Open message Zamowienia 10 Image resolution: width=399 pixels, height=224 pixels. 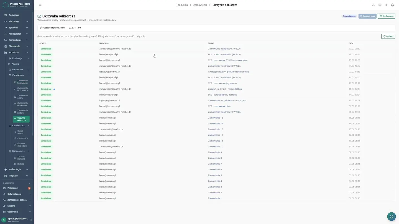point(216,147)
